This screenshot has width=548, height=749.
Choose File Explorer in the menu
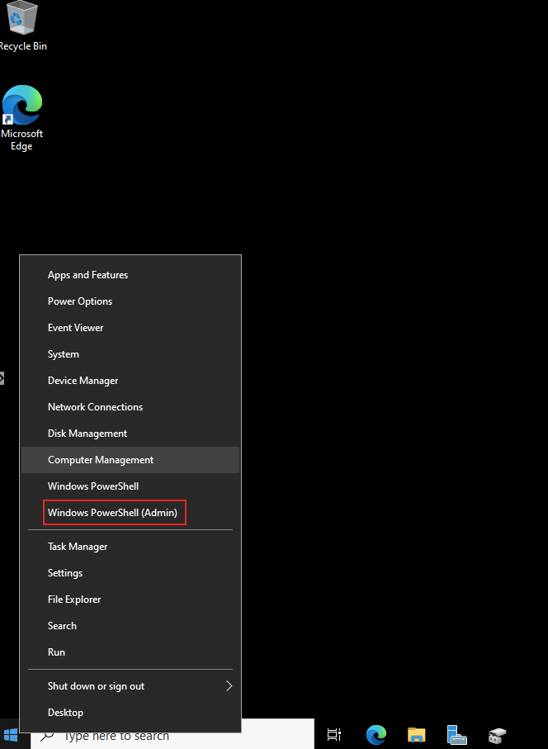pos(130,600)
